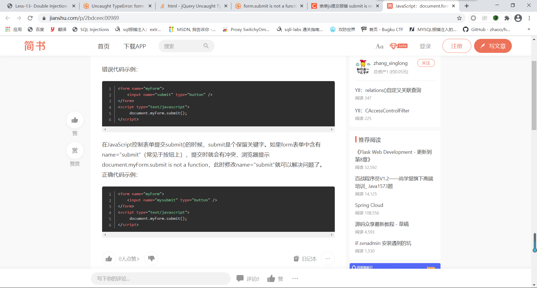This screenshot has height=288, width=537.
Task: Click the 注册 sign-up button
Action: click(x=456, y=46)
